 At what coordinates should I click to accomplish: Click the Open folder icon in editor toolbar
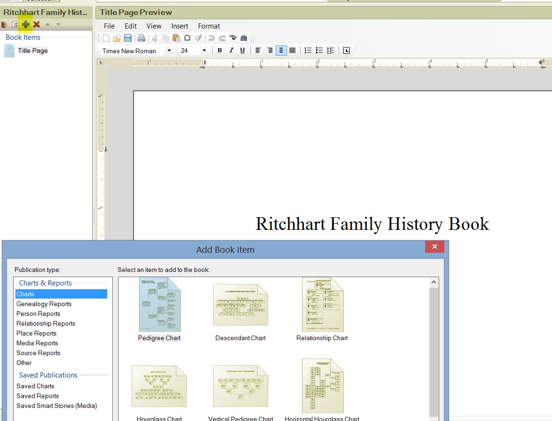pyautogui.click(x=117, y=38)
